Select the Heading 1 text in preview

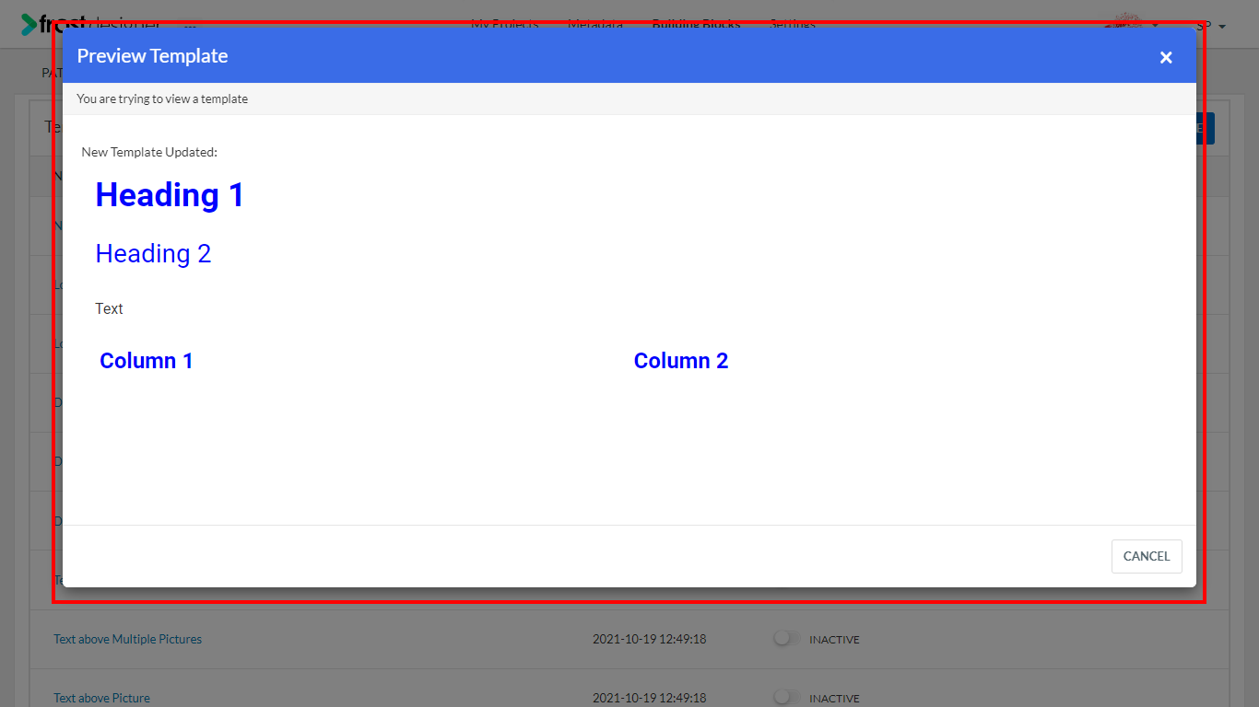(170, 195)
